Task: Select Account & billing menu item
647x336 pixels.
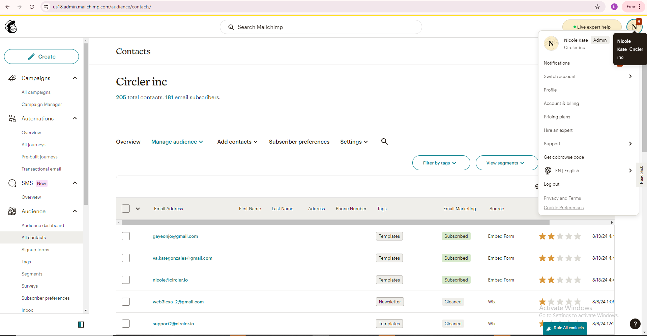Action: 561,103
